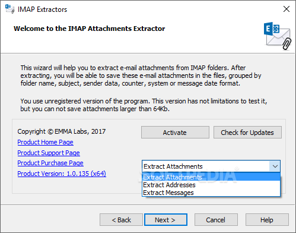Open the Product Support Page link

pos(49,153)
